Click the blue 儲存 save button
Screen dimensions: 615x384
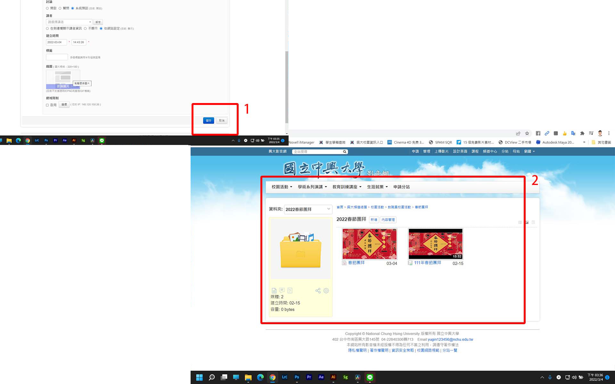tap(209, 121)
